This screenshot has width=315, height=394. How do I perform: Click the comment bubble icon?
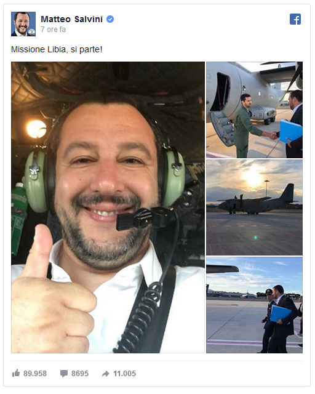[64, 374]
